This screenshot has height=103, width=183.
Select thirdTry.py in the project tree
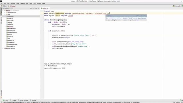pyautogui.click(x=11, y=40)
